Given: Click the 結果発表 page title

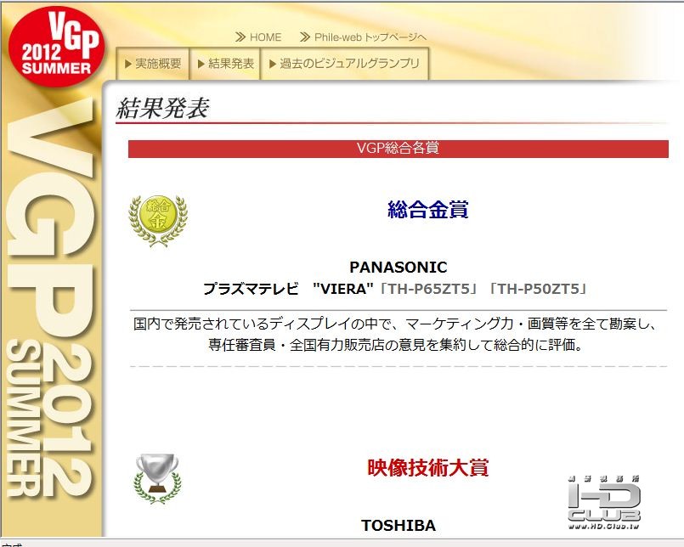Looking at the screenshot, I should [162, 108].
